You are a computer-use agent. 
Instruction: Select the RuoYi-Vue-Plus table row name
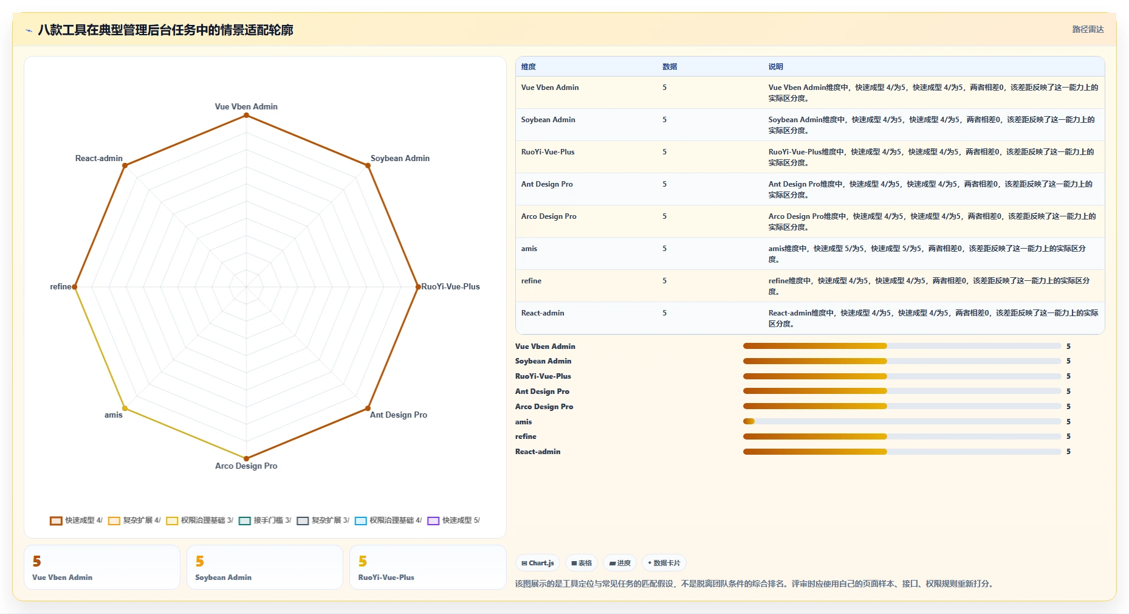tap(547, 152)
